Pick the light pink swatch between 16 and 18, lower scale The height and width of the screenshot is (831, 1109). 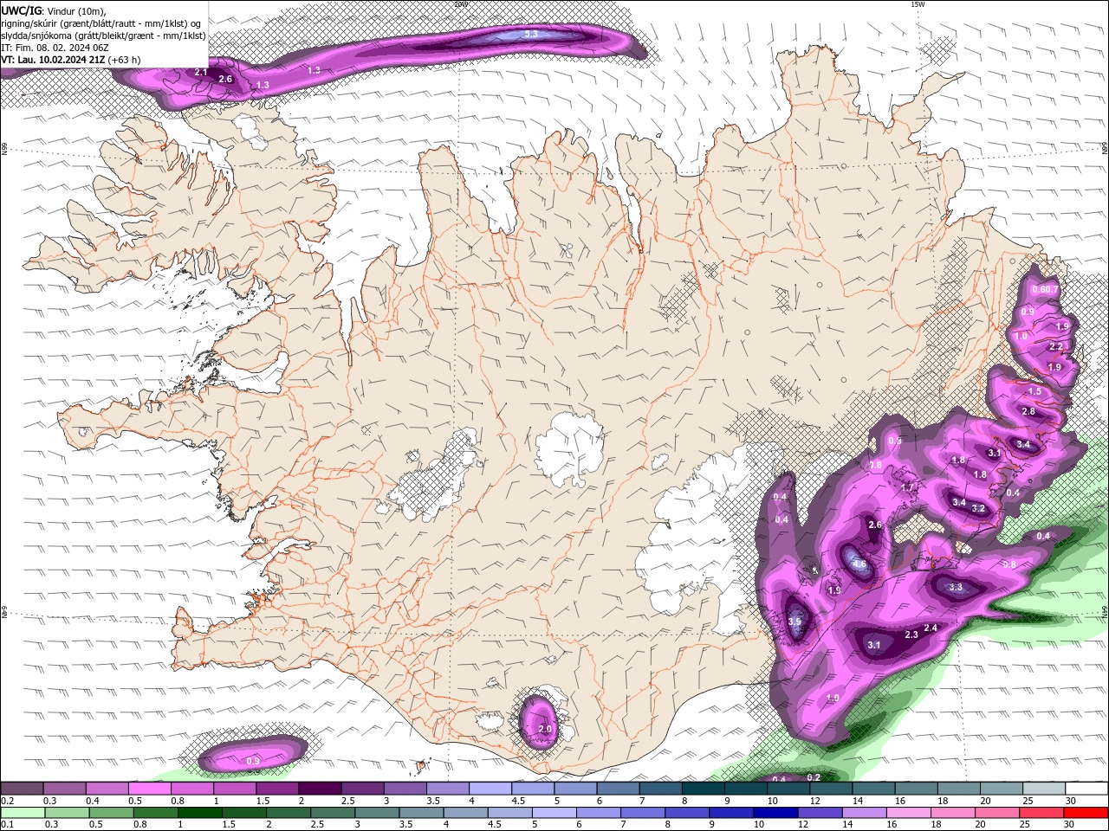(910, 813)
